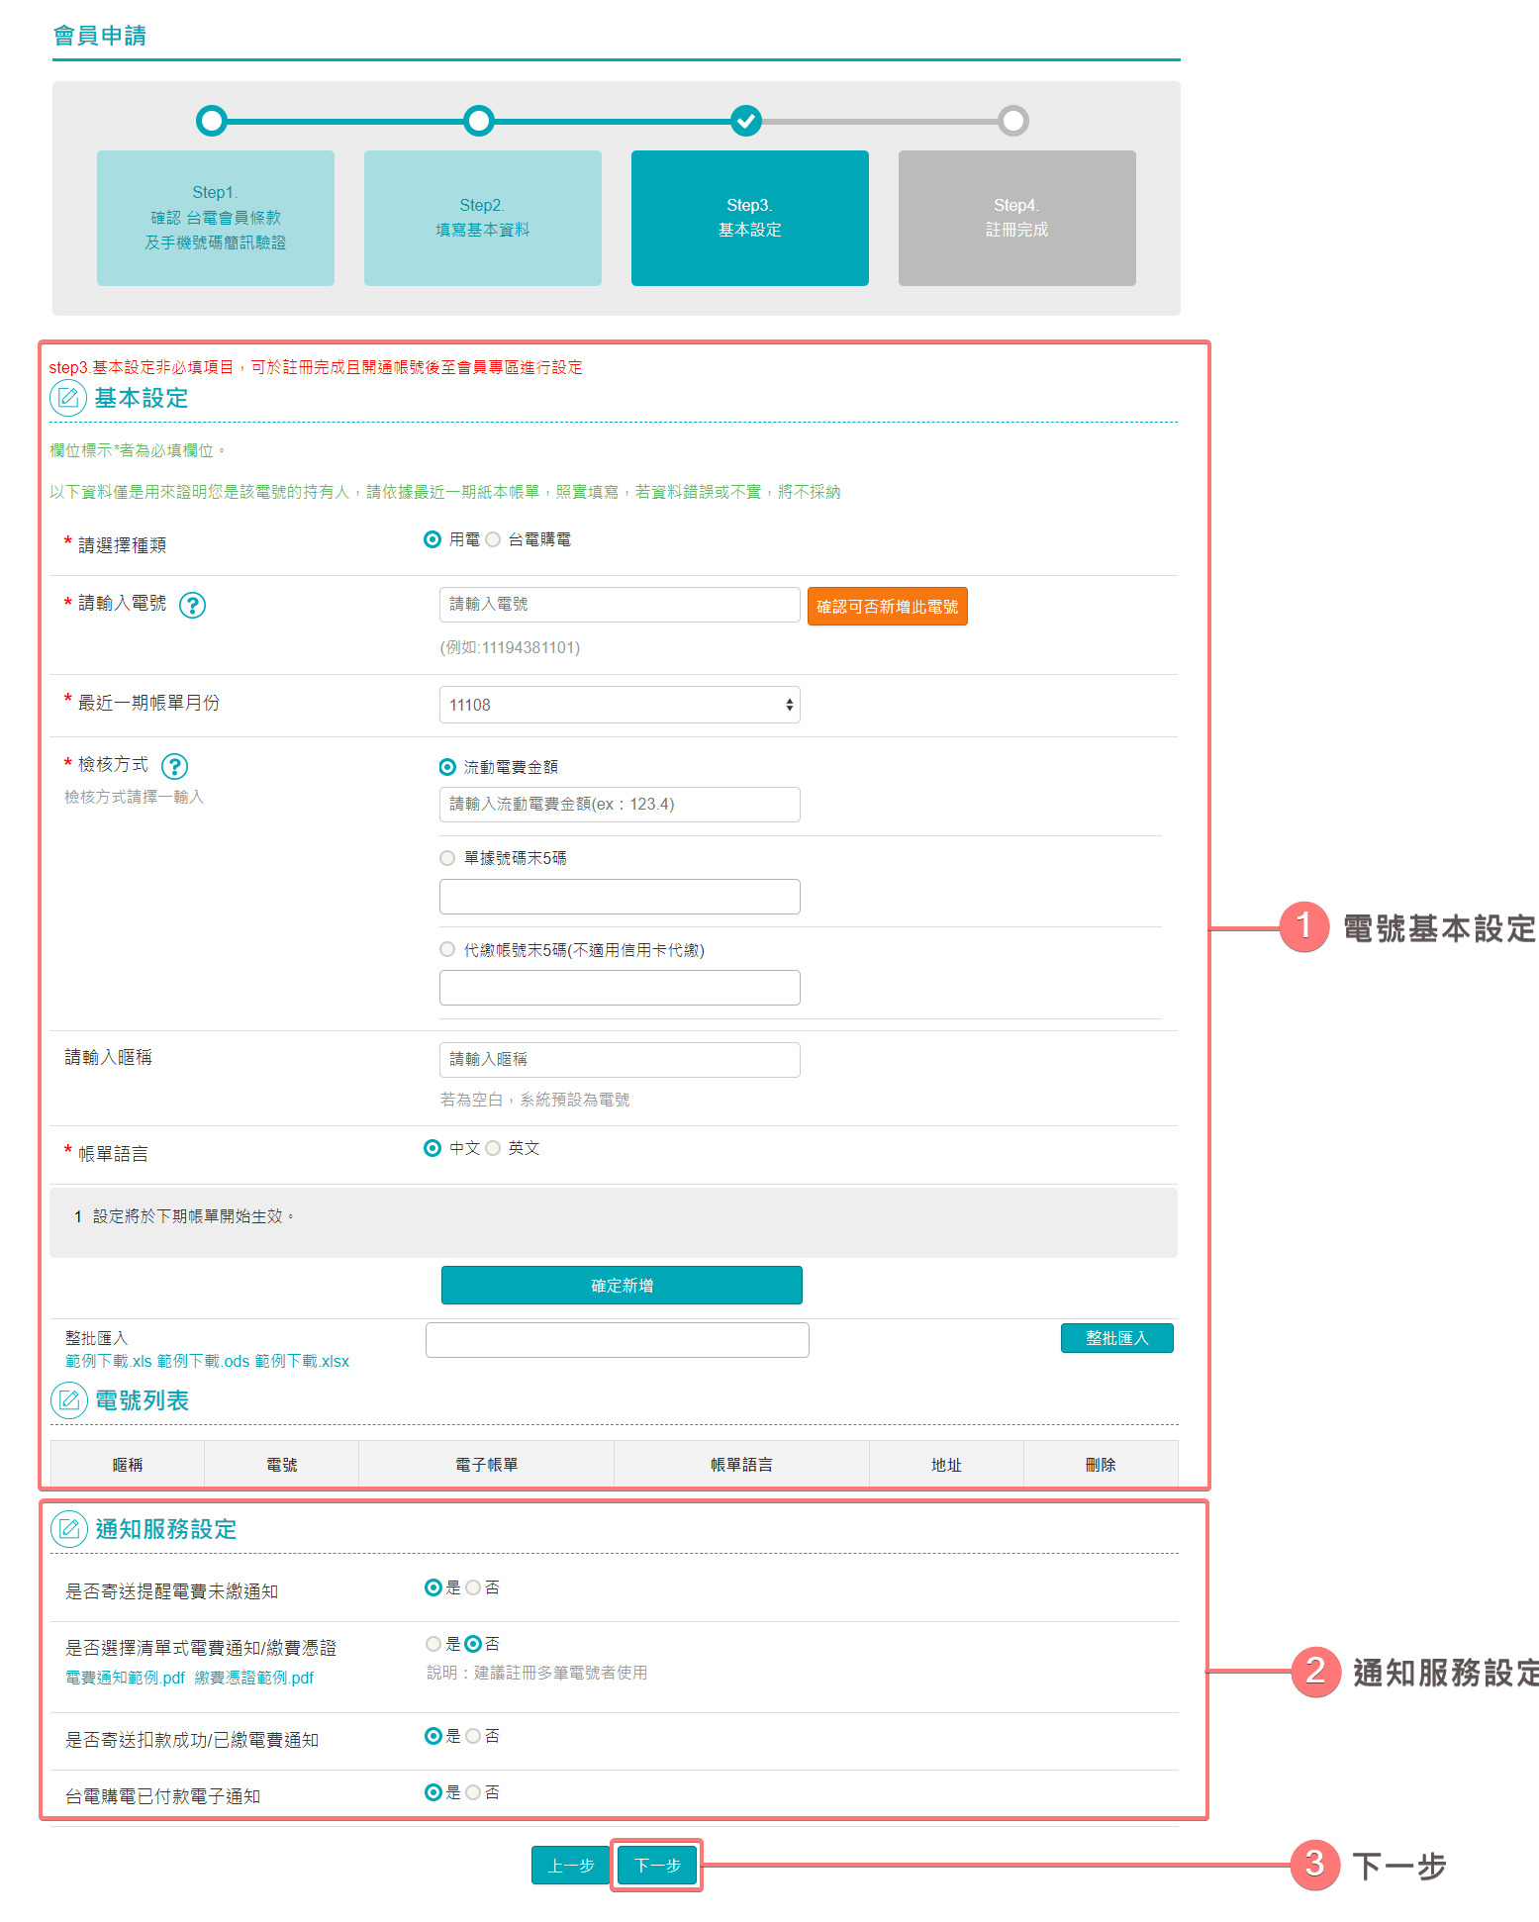Click the edit icon next to 通知服務設定

coord(69,1529)
